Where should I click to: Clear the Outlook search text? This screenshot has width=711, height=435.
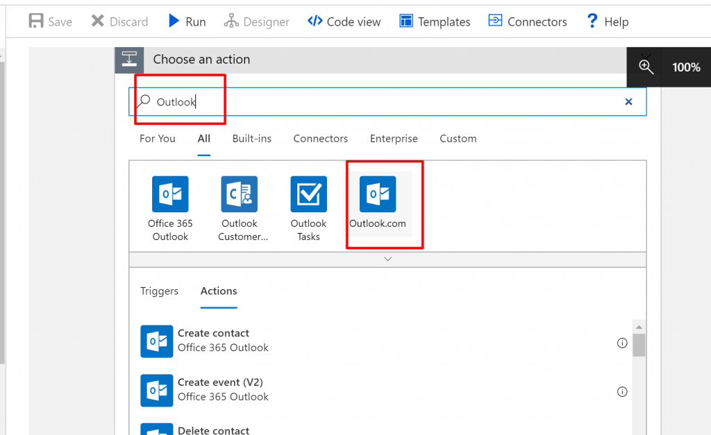click(x=628, y=101)
